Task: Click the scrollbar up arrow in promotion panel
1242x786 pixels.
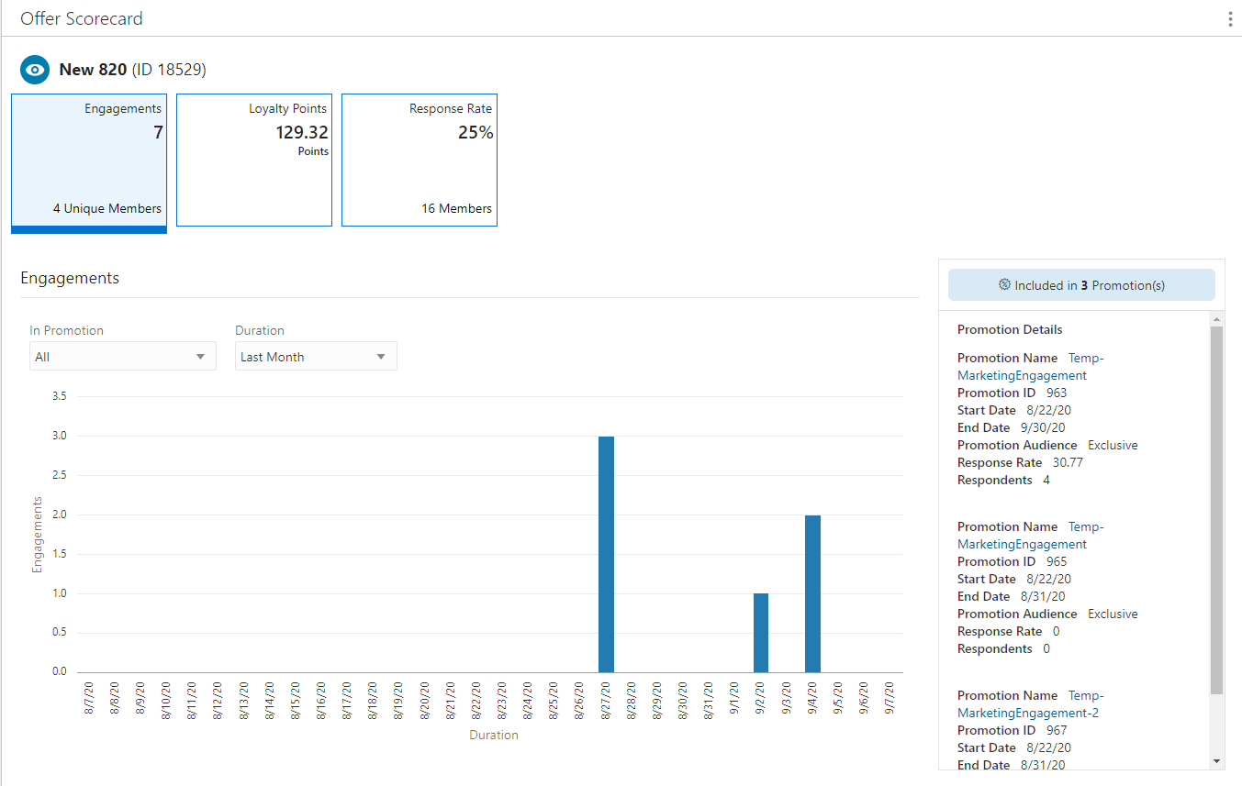Action: point(1217,319)
